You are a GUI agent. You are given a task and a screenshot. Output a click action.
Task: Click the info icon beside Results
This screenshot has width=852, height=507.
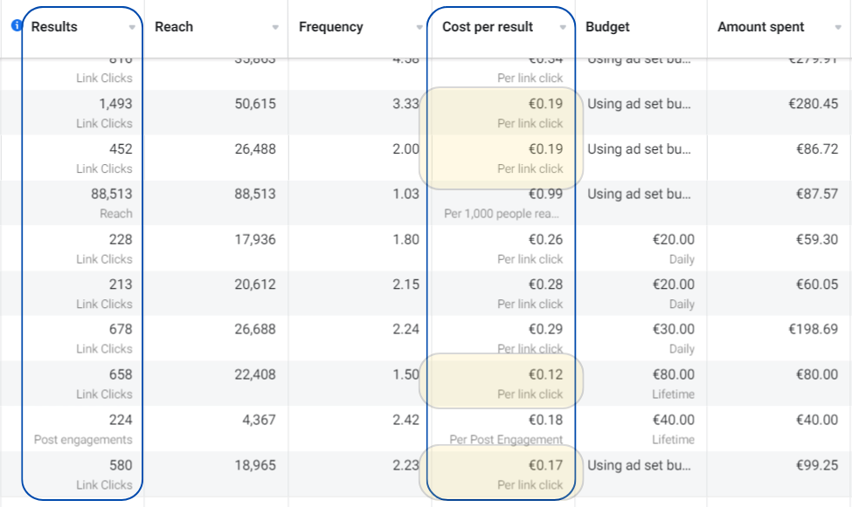pyautogui.click(x=17, y=26)
